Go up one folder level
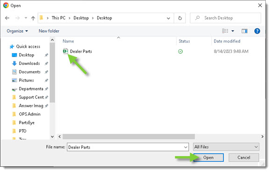This screenshot has width=271, height=172. pyautogui.click(x=33, y=18)
